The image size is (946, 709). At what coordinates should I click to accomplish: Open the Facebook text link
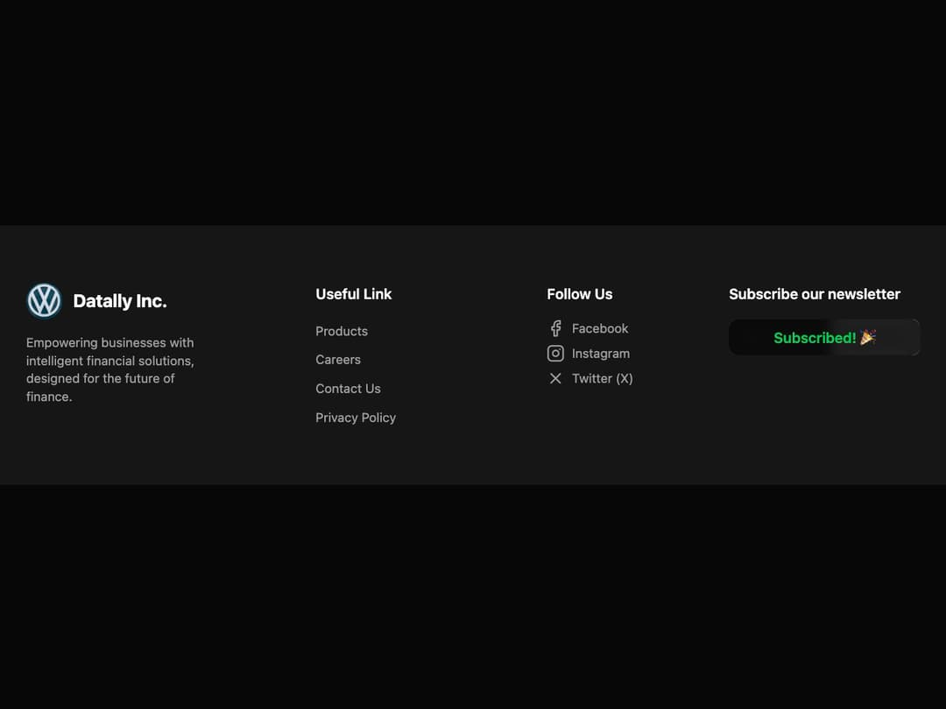click(600, 328)
